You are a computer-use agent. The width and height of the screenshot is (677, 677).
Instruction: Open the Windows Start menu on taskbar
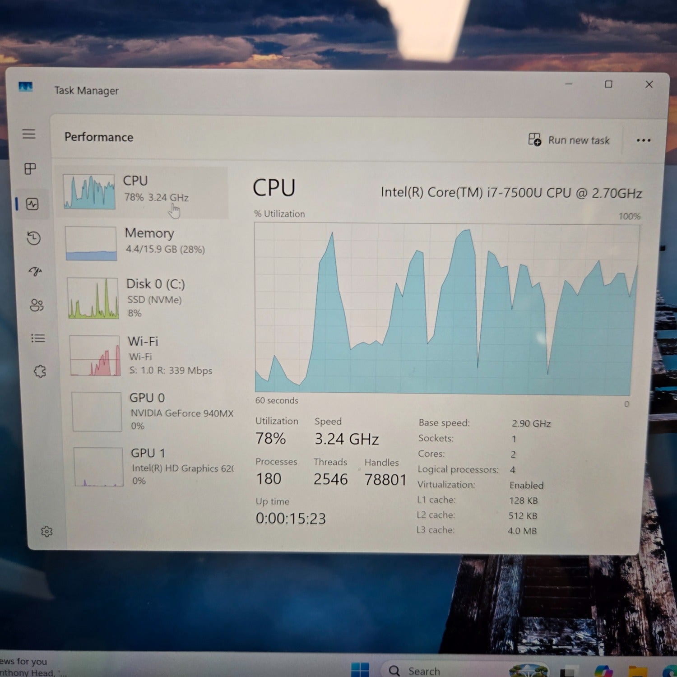360,669
